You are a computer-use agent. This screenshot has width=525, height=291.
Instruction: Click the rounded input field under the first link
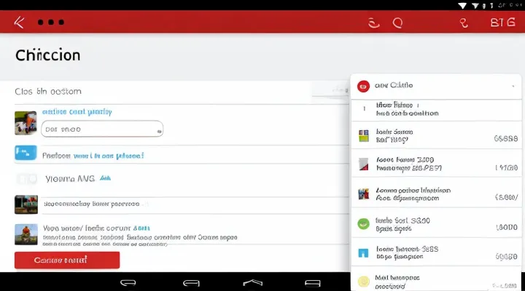pyautogui.click(x=101, y=129)
